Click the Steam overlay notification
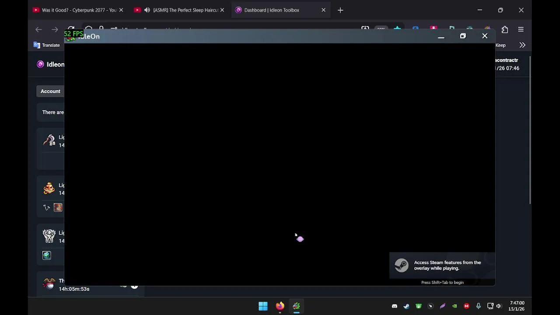Image resolution: width=560 pixels, height=315 pixels. coord(442,265)
